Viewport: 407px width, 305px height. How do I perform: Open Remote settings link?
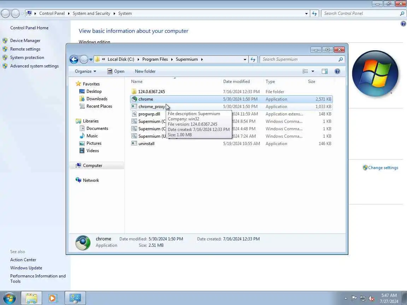tap(25, 49)
